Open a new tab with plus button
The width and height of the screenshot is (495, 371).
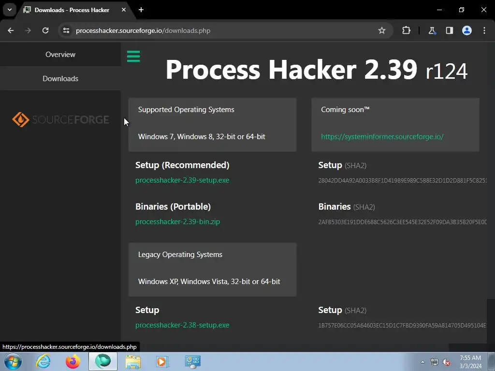click(x=141, y=10)
